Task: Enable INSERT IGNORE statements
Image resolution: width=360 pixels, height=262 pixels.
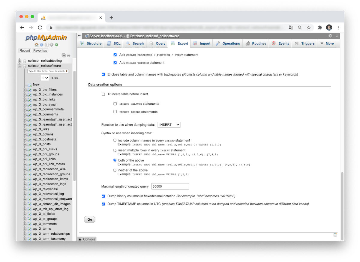Action: pos(115,112)
